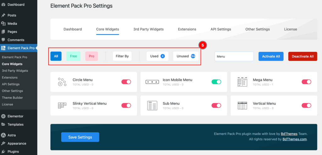Open the BdThemes.com footer link
This screenshot has width=322, height=155.
tap(295, 139)
